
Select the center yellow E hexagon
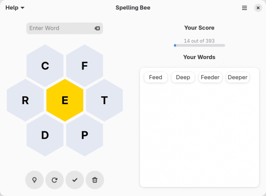point(65,100)
